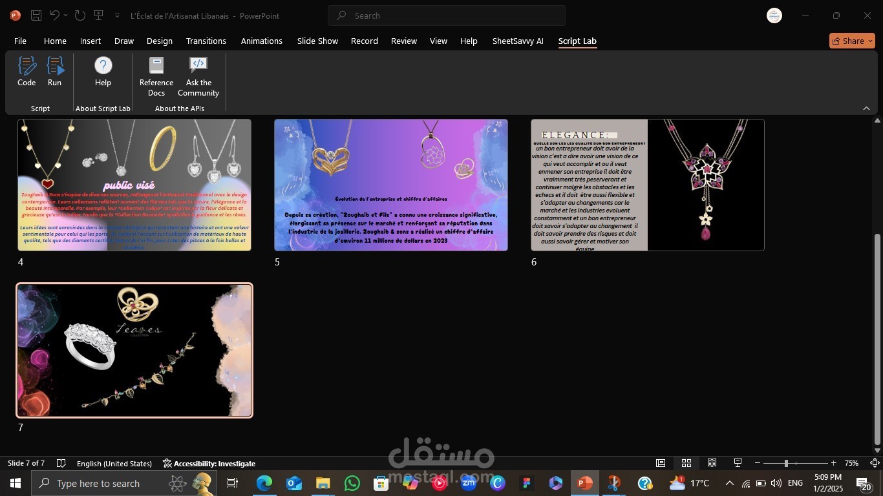Undo the last action

pyautogui.click(x=55, y=15)
